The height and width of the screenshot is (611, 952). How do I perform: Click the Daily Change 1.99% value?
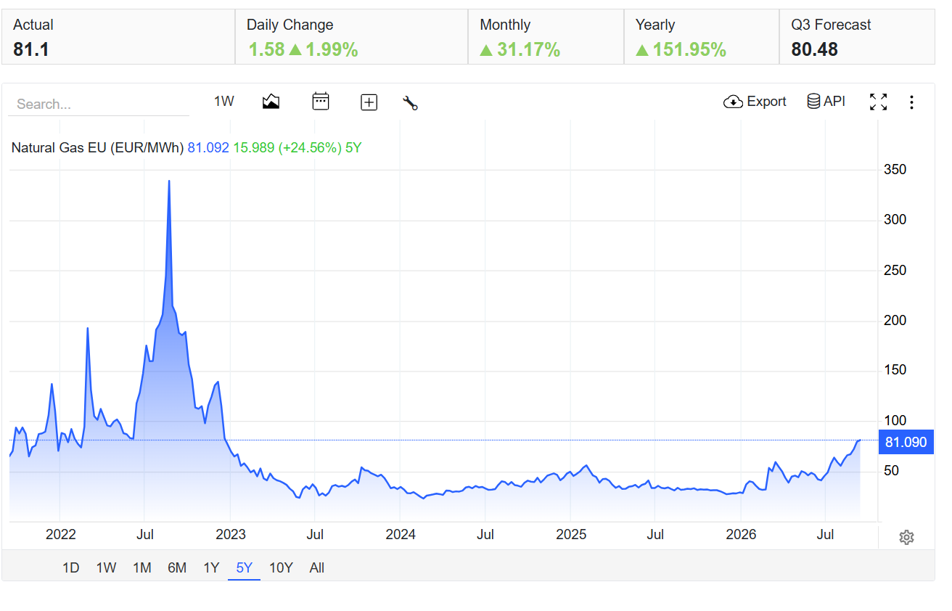click(332, 49)
